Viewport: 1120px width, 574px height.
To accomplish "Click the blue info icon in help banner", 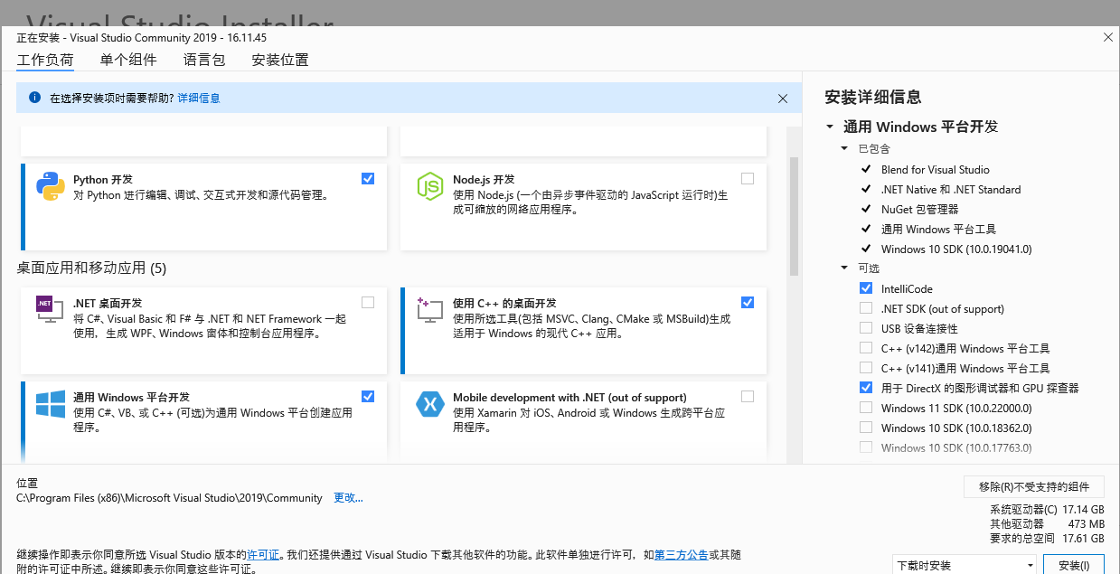I will [34, 98].
